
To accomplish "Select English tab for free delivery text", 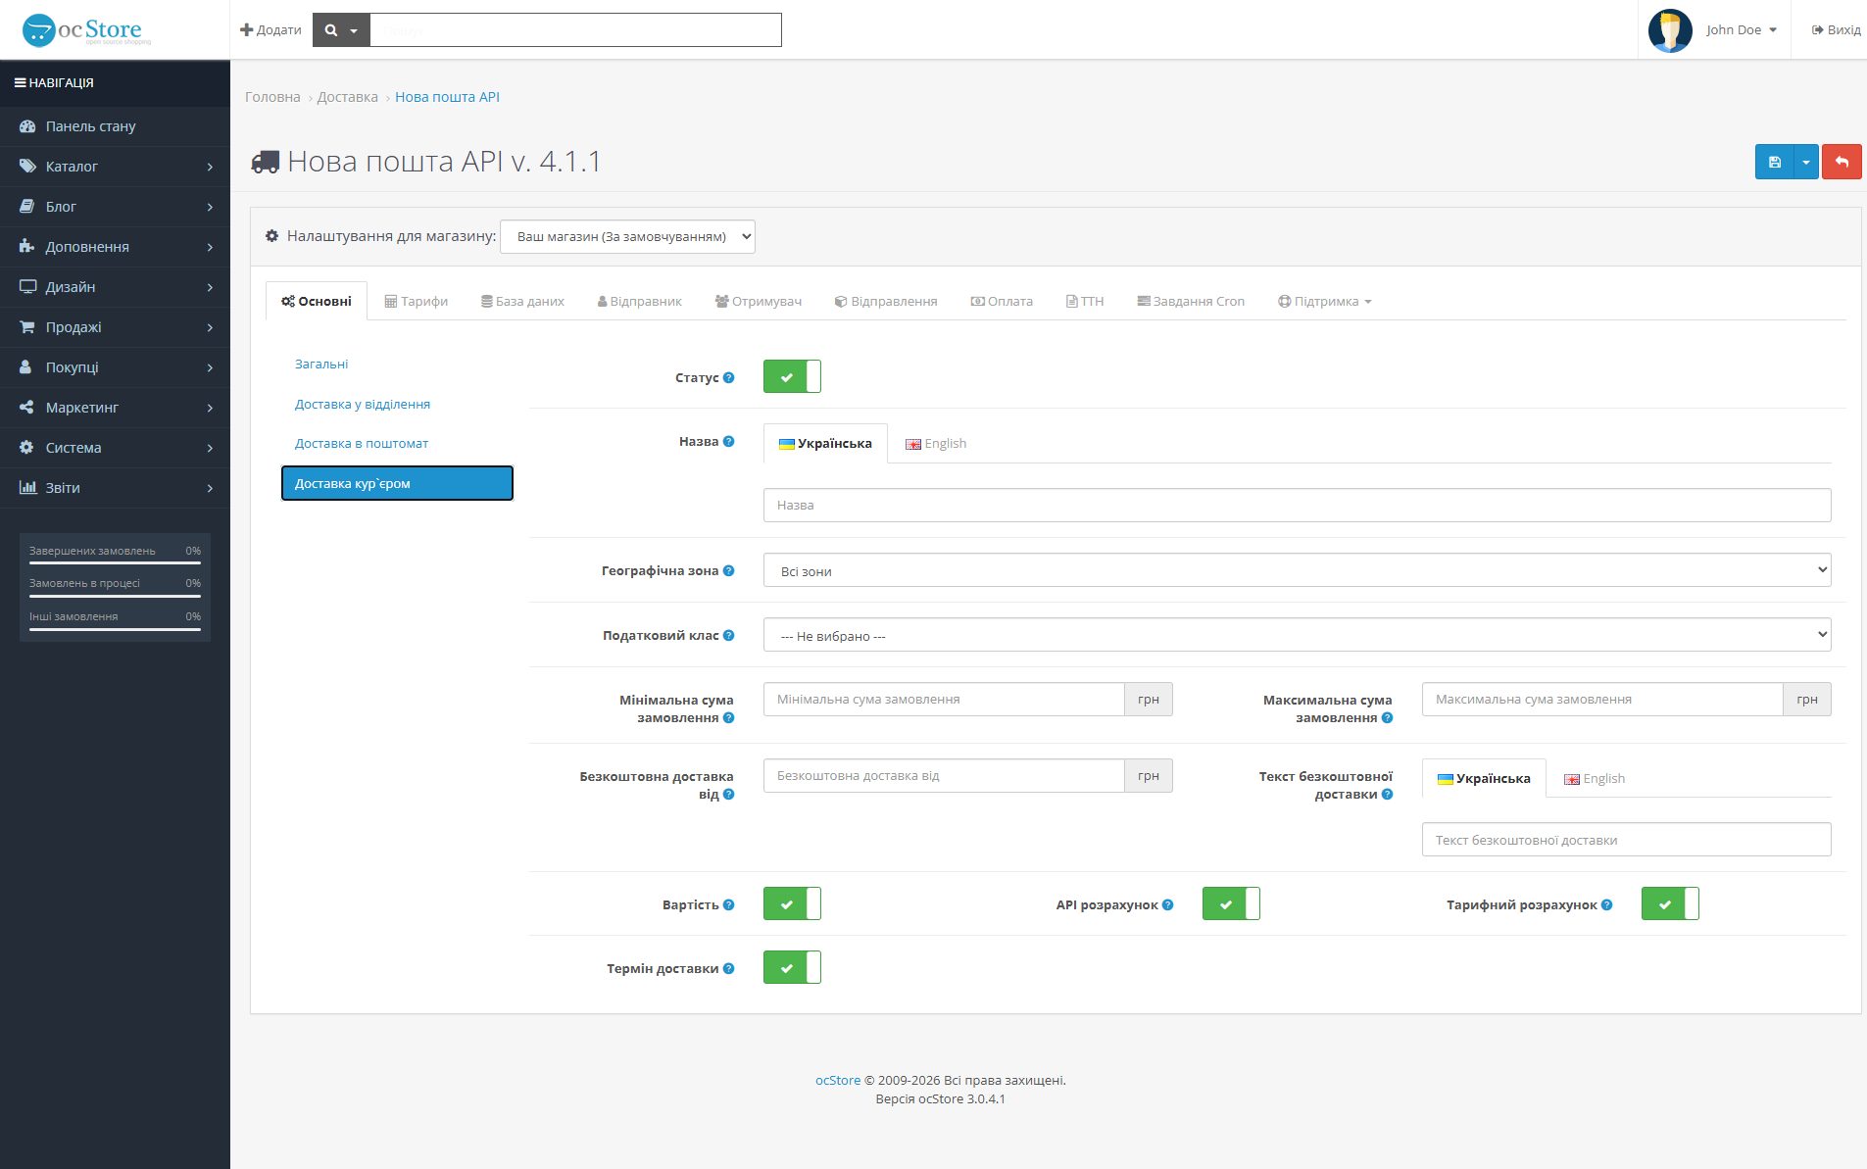I will (x=1595, y=779).
